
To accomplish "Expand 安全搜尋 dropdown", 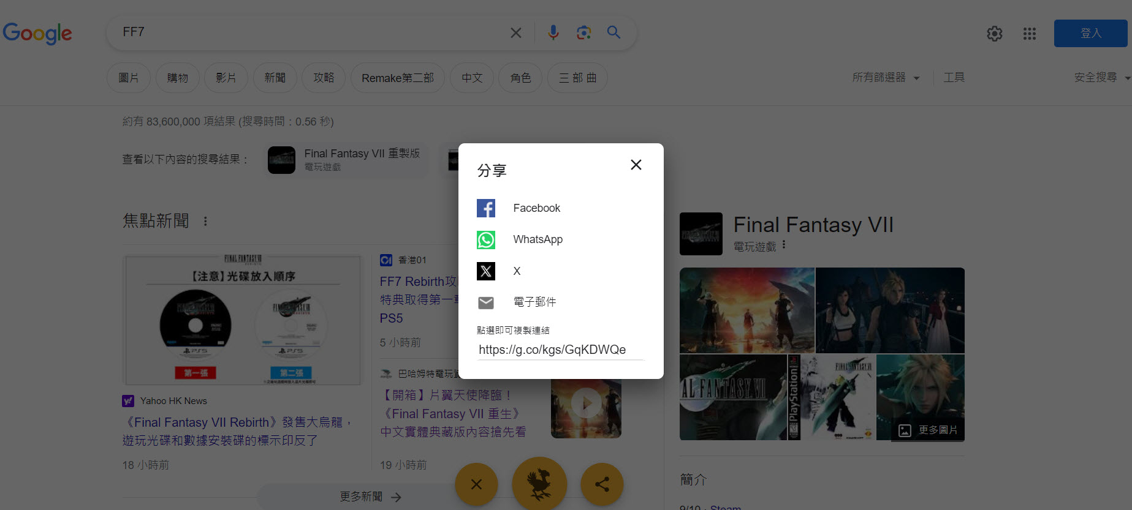I will click(x=1101, y=78).
